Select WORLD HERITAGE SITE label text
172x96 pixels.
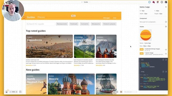coord(33,60)
